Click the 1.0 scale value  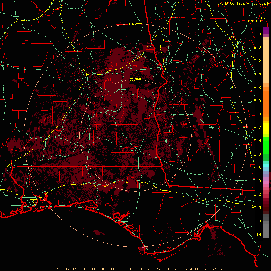pos(257,181)
